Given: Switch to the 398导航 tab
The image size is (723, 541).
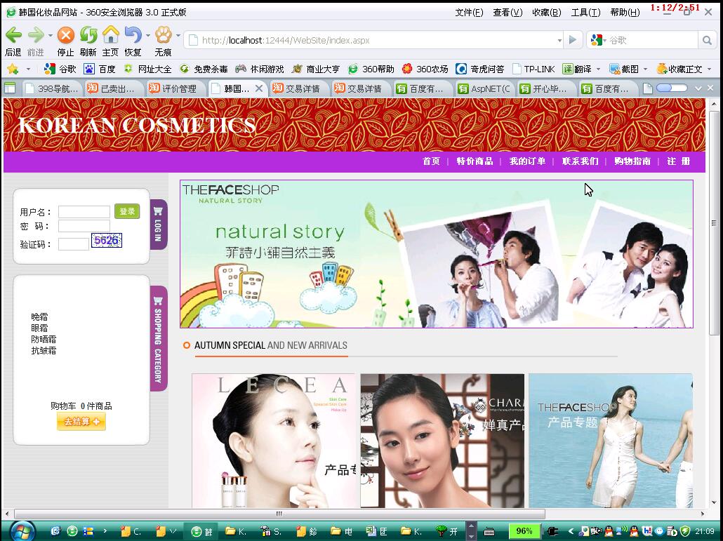Looking at the screenshot, I should click(x=53, y=88).
